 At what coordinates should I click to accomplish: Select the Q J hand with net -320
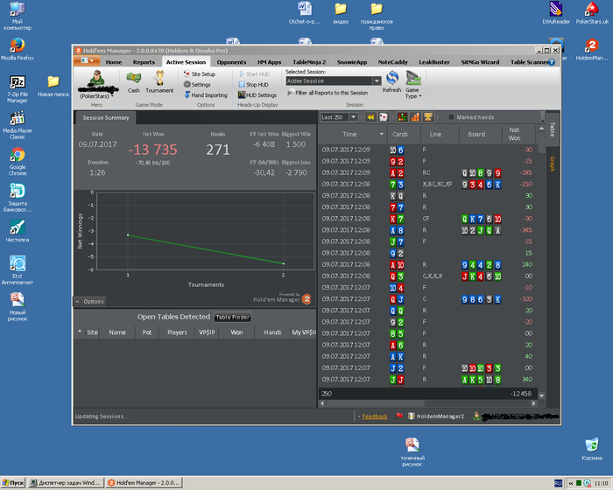coord(427,299)
